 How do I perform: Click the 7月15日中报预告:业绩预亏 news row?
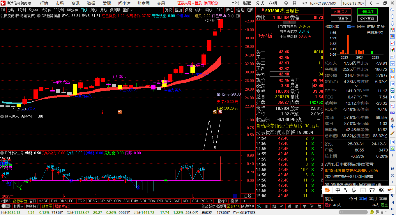(349, 165)
